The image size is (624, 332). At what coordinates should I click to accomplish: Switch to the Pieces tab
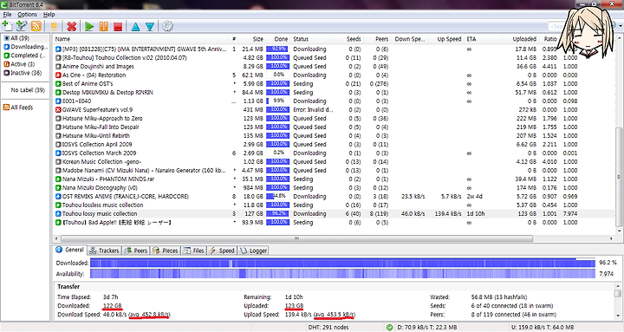coord(166,251)
